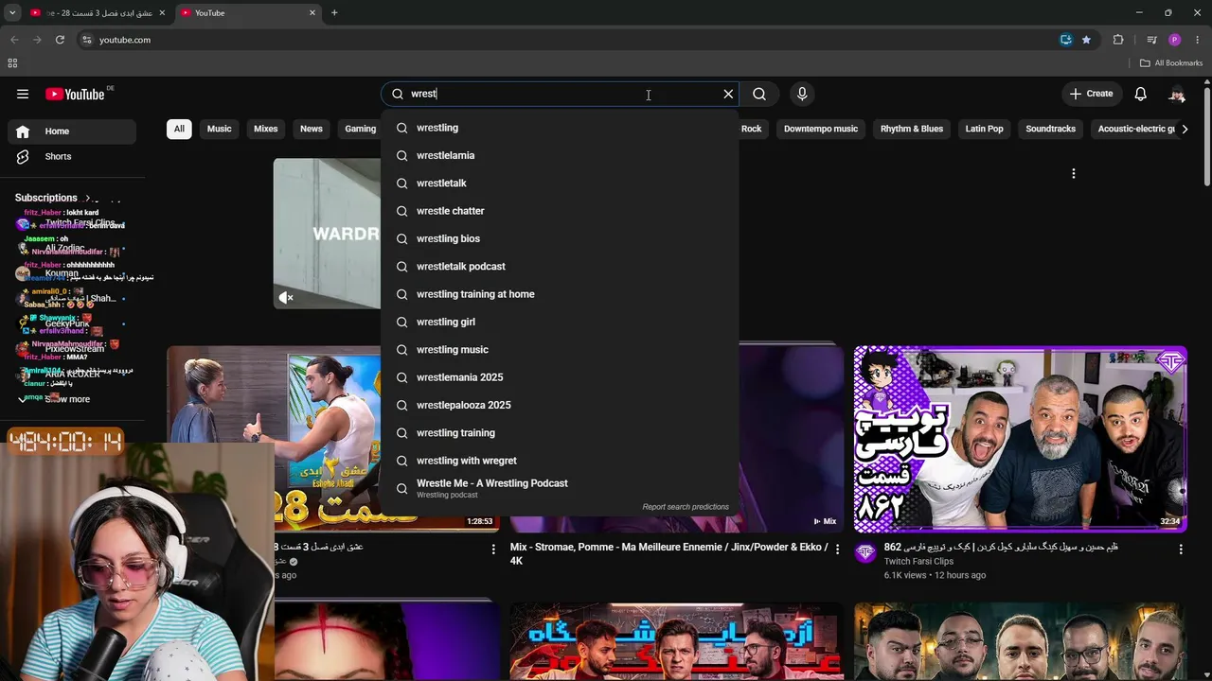Screen dimensions: 1212x681
Task: Open Shorts in the sidebar
Action: click(72, 156)
